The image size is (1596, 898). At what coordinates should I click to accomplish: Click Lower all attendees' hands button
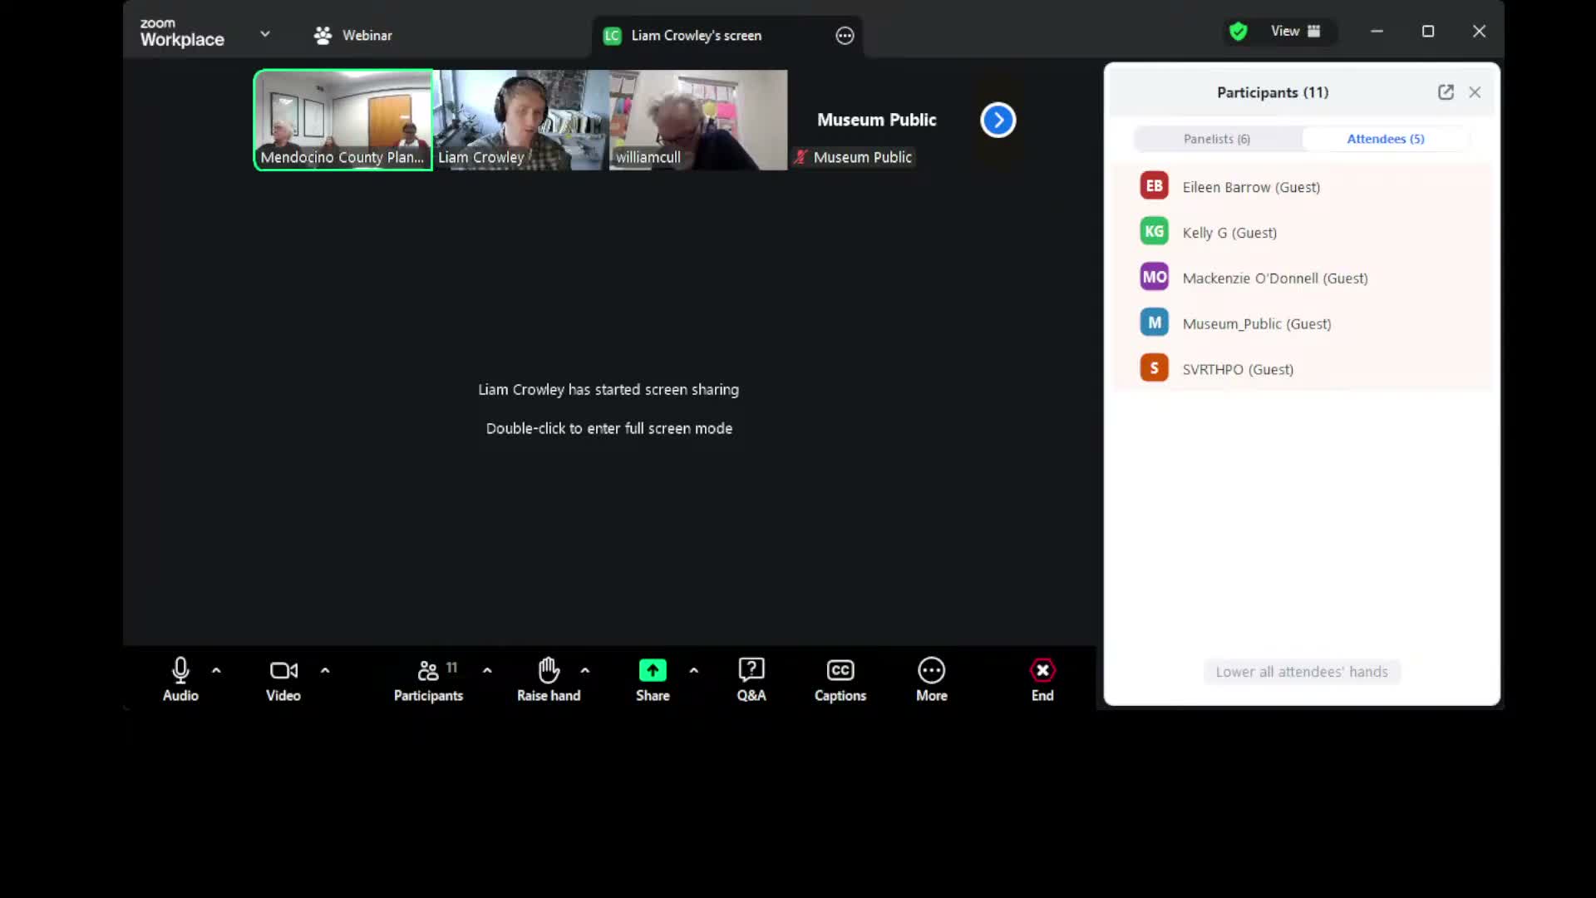[x=1301, y=672]
